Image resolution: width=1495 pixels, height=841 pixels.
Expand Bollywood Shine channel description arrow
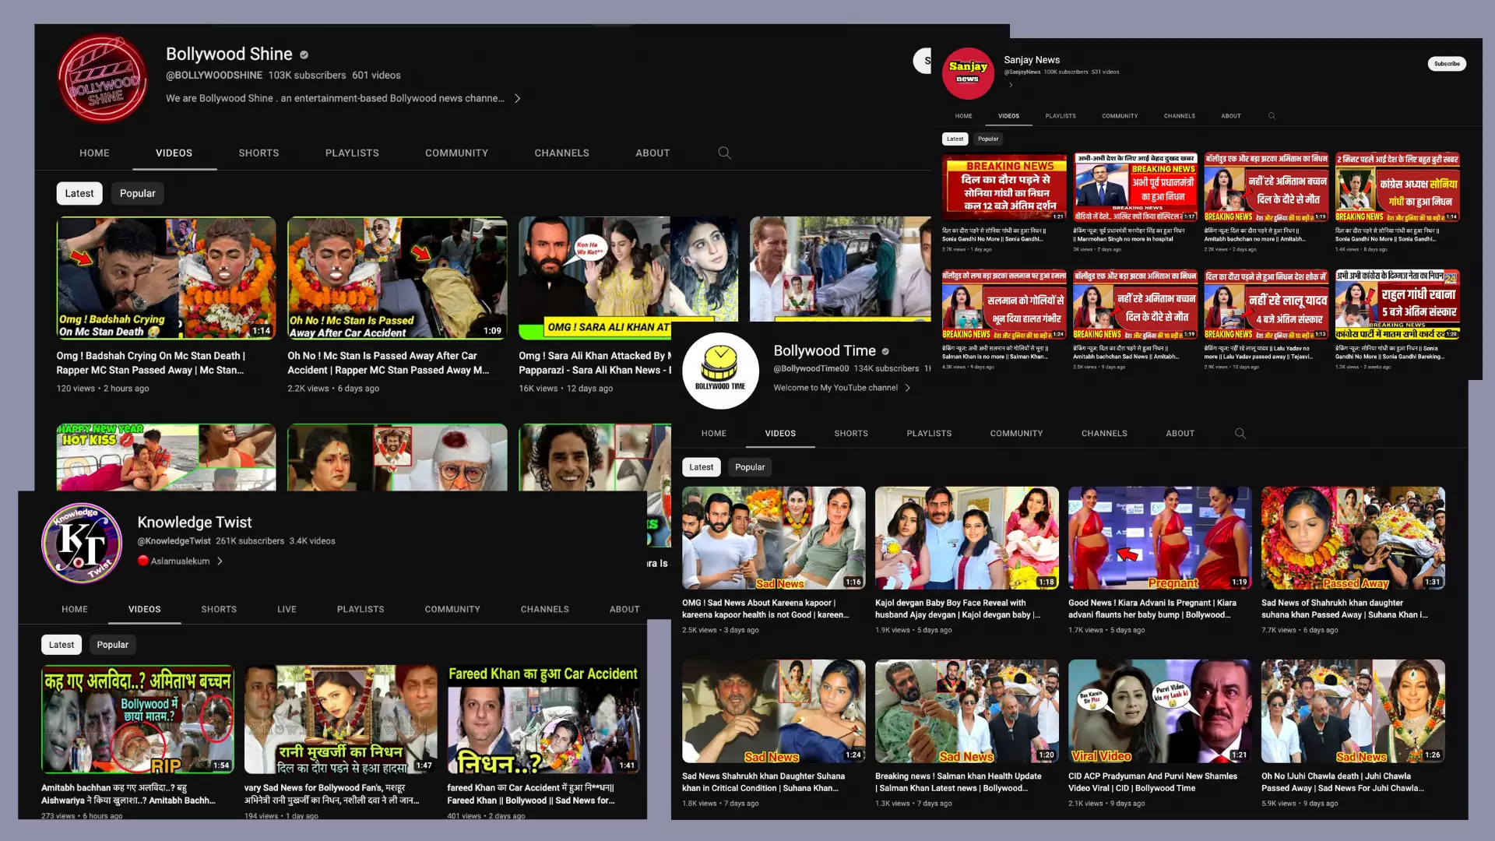click(518, 98)
